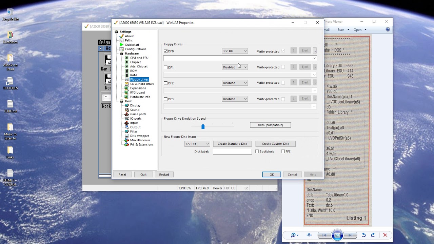434x244 pixels.
Task: Open the Recycle Bin desktop icon
Action: point(10,14)
